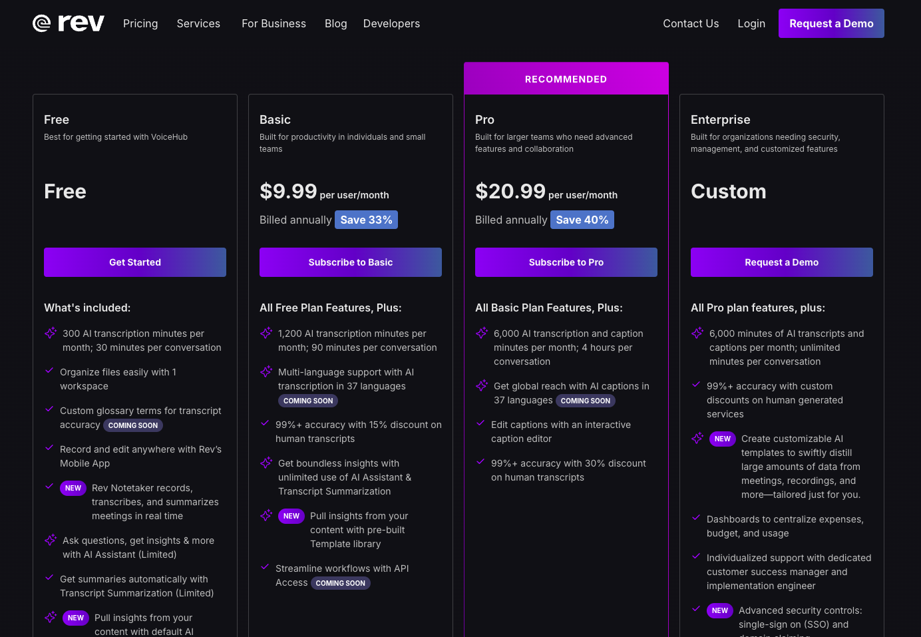921x637 pixels.
Task: Open the For Business navigation item
Action: coord(274,23)
